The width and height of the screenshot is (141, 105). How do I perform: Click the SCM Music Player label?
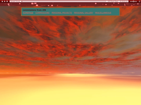click(x=113, y=1)
